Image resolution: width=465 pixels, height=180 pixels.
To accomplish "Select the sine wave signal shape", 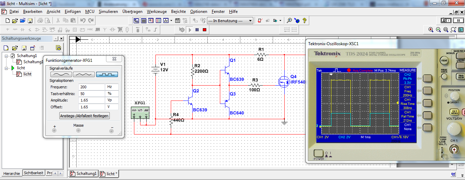I will [61, 74].
